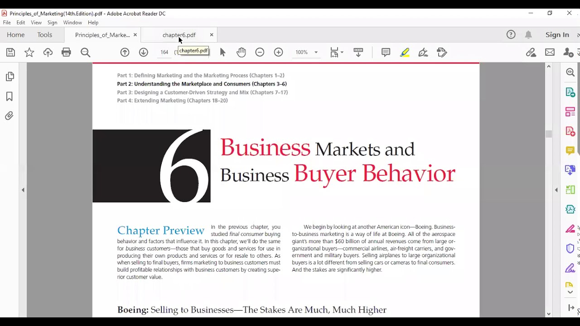Open the Create PDF tool in right pane

[x=570, y=131]
